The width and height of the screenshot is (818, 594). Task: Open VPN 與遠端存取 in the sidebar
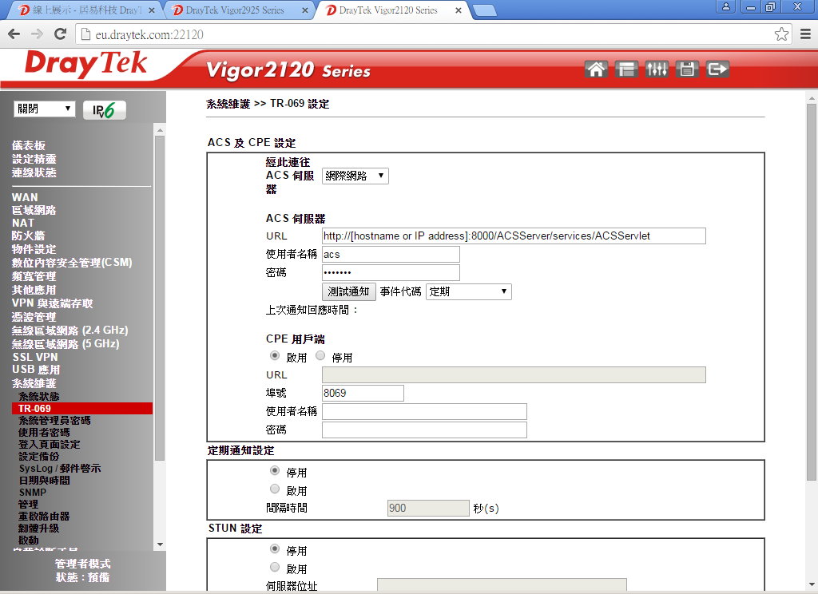pyautogui.click(x=52, y=303)
